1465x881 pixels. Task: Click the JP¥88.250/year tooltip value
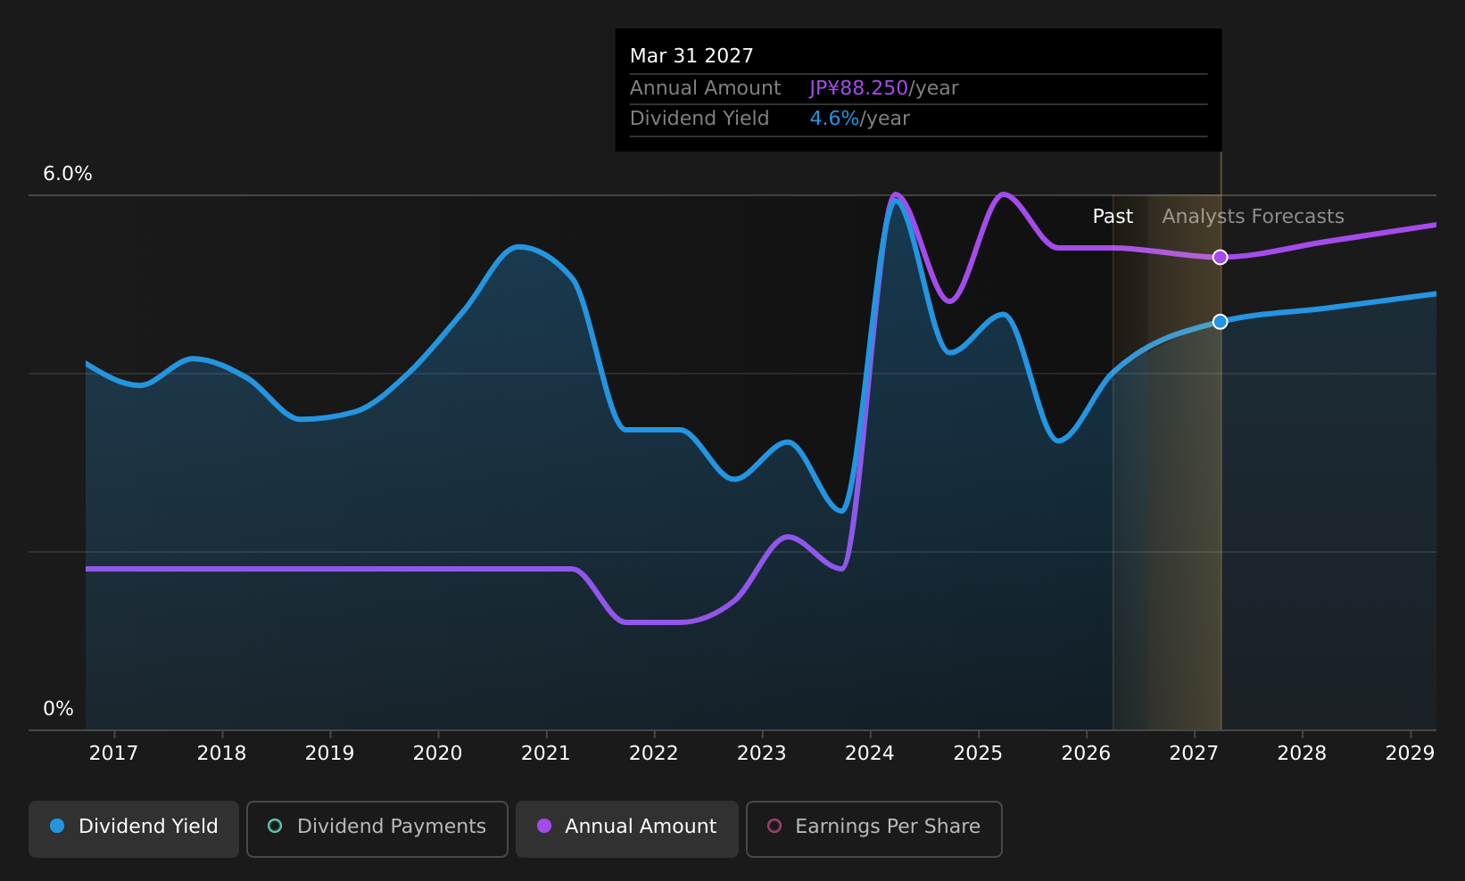[883, 88]
